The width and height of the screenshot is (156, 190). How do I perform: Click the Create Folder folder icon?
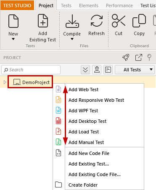(58, 185)
